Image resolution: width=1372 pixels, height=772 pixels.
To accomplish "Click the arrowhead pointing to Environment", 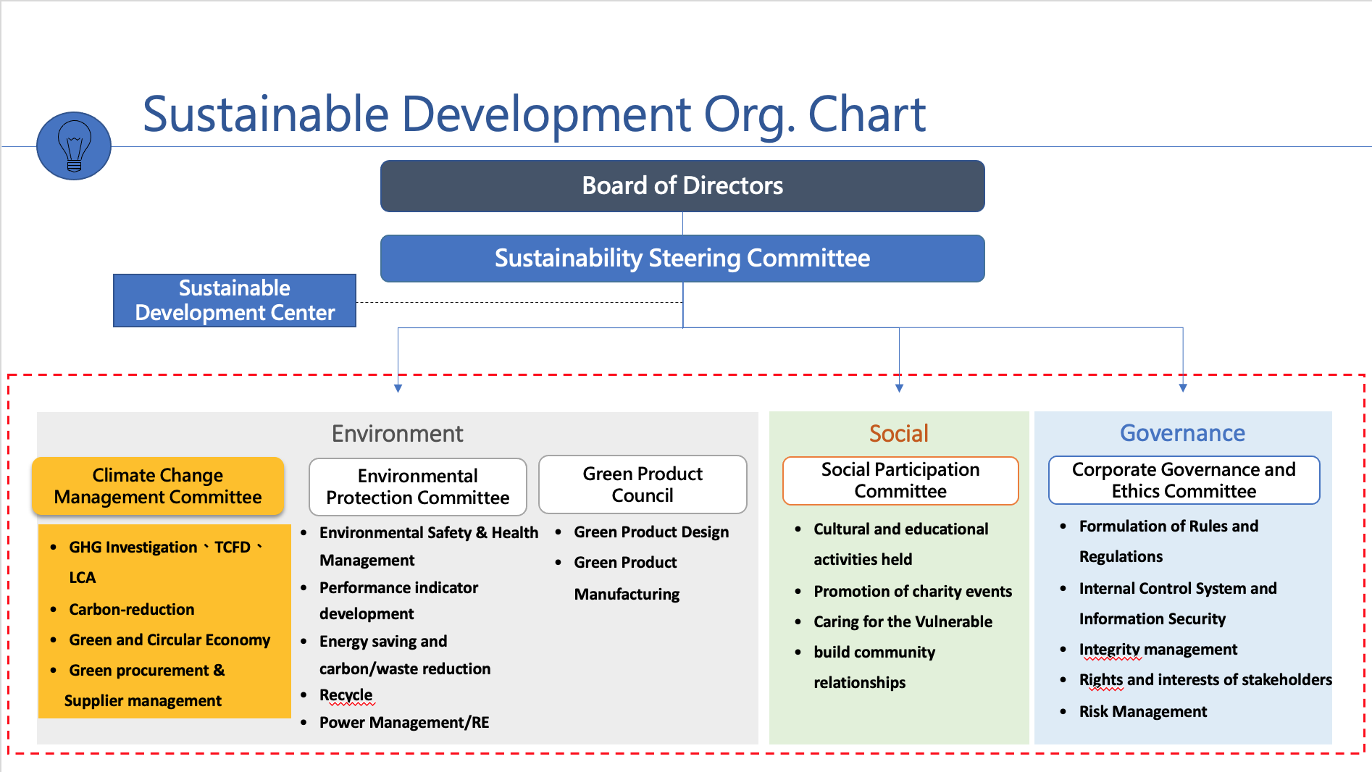I will [398, 388].
